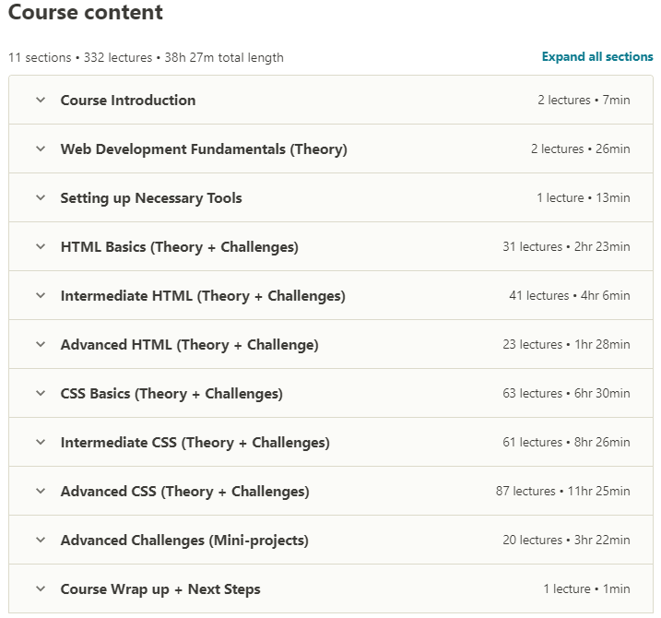Click the Expand all sections link
This screenshot has height=618, width=661.
(597, 56)
